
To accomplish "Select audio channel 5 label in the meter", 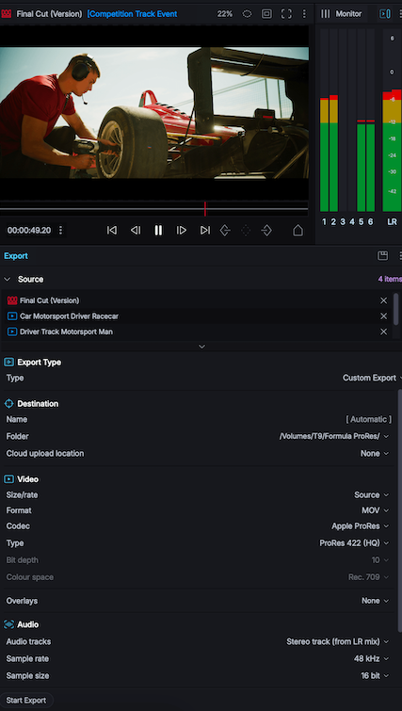I will point(362,221).
